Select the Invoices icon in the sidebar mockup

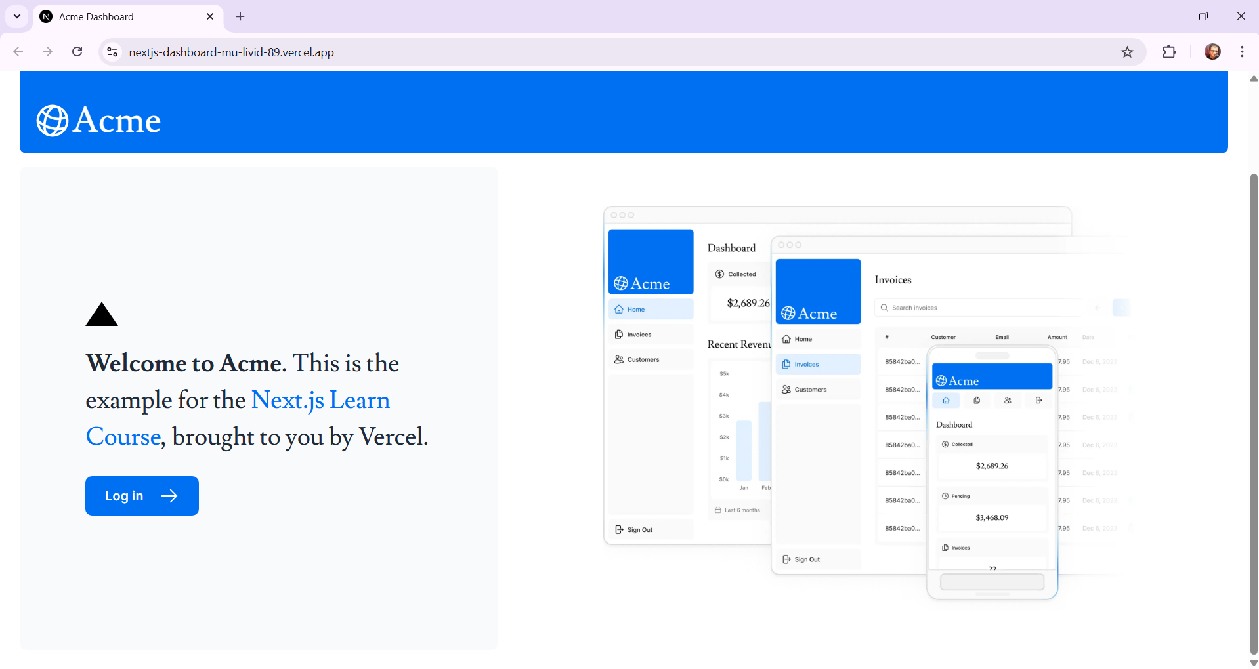click(619, 334)
